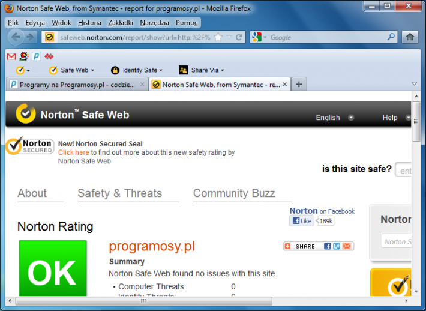Open a new tab with the plus button
Image resolution: width=426 pixels, height=311 pixels.
[x=299, y=84]
